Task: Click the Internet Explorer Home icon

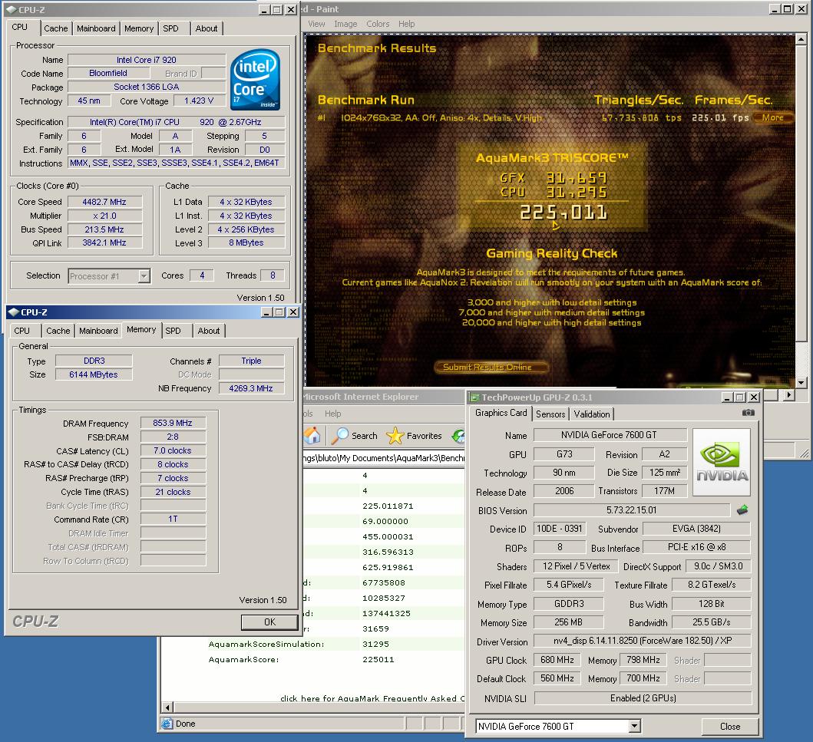Action: 312,436
